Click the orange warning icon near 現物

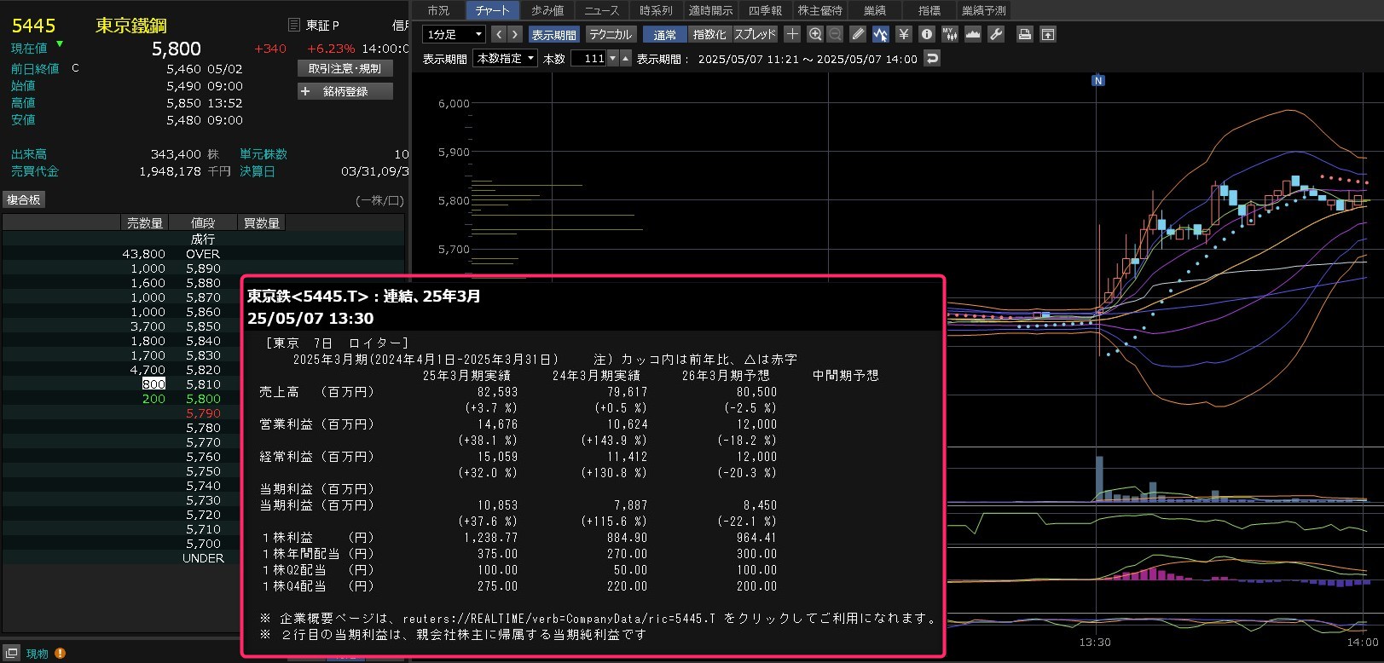60,653
